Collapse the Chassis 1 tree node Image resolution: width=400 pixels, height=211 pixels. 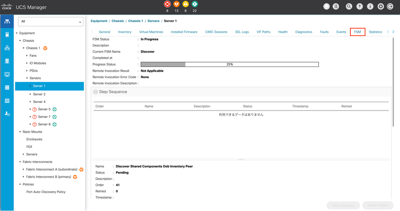24,48
